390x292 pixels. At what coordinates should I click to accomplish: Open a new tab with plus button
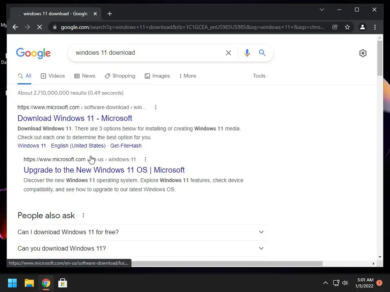tap(110, 14)
